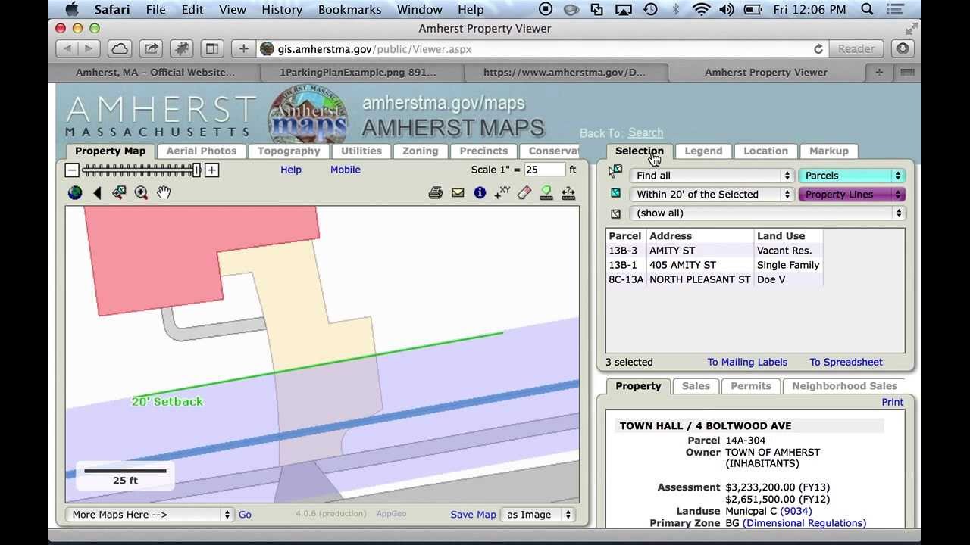Select parcel row 405 AMITY ST

tap(714, 265)
